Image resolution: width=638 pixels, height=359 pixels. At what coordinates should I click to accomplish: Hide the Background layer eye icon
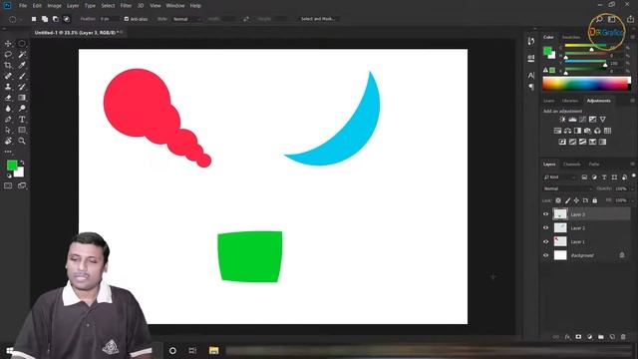[546, 255]
